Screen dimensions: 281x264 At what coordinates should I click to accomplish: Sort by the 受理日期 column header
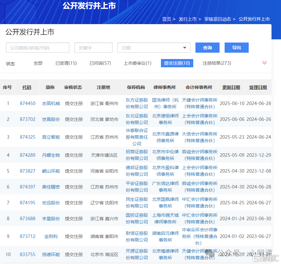coord(258,87)
